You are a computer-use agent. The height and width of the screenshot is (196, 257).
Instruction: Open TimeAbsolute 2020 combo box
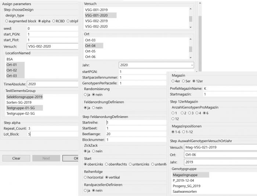(x=53, y=84)
